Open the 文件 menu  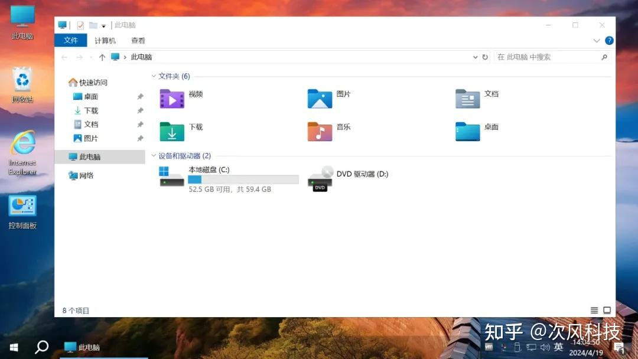[70, 40]
